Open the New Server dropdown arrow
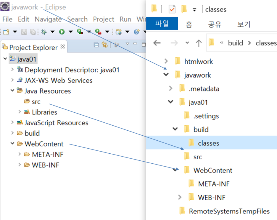The image size is (277, 220). click(x=127, y=32)
